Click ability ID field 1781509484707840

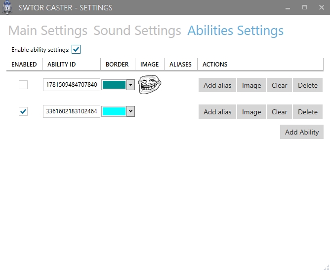click(x=72, y=85)
